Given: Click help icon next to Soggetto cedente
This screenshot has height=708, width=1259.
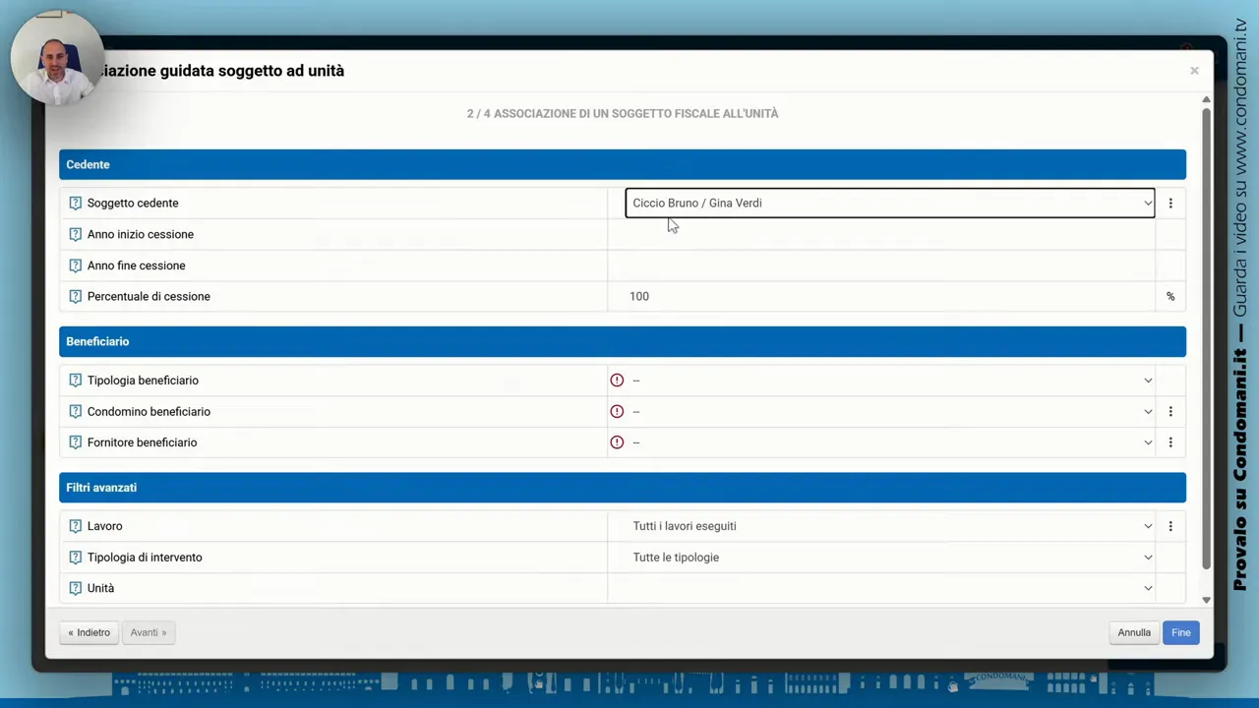Looking at the screenshot, I should [75, 204].
